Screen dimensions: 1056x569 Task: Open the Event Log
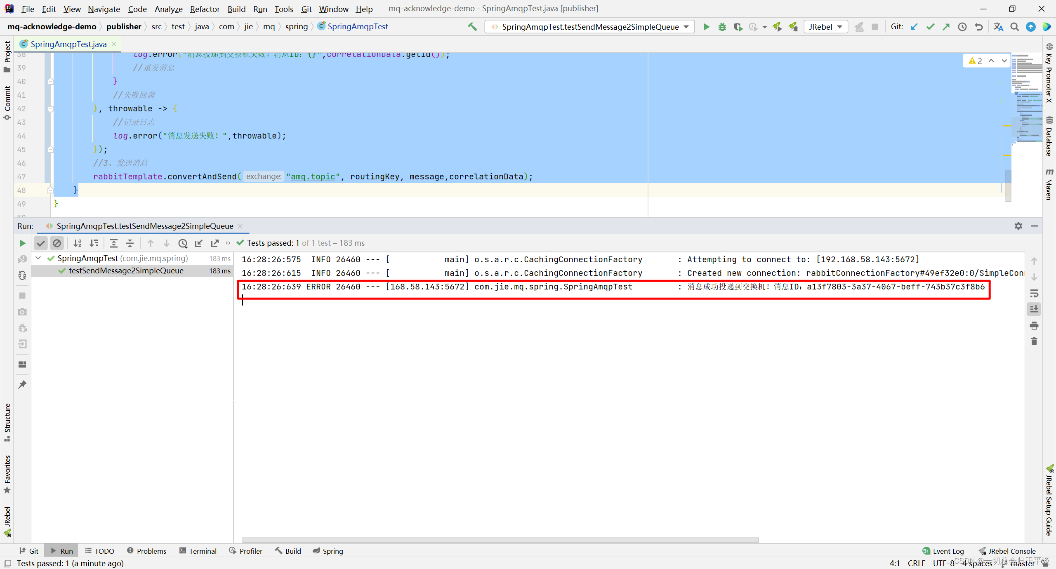tap(943, 551)
